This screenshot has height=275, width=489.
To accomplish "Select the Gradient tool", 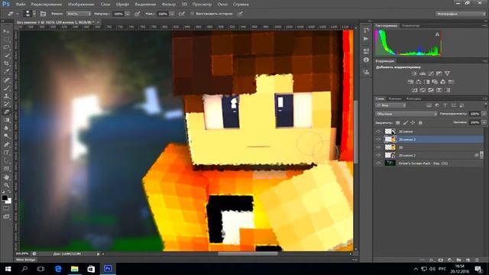I will (x=6, y=120).
